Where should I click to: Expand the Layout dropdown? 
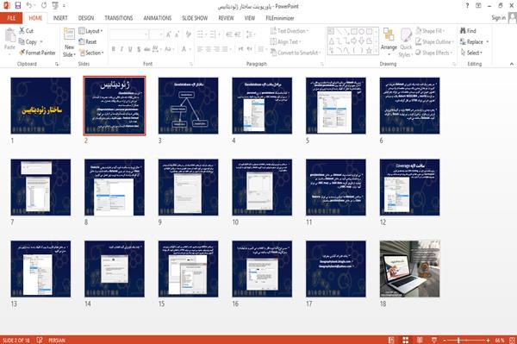click(90, 31)
